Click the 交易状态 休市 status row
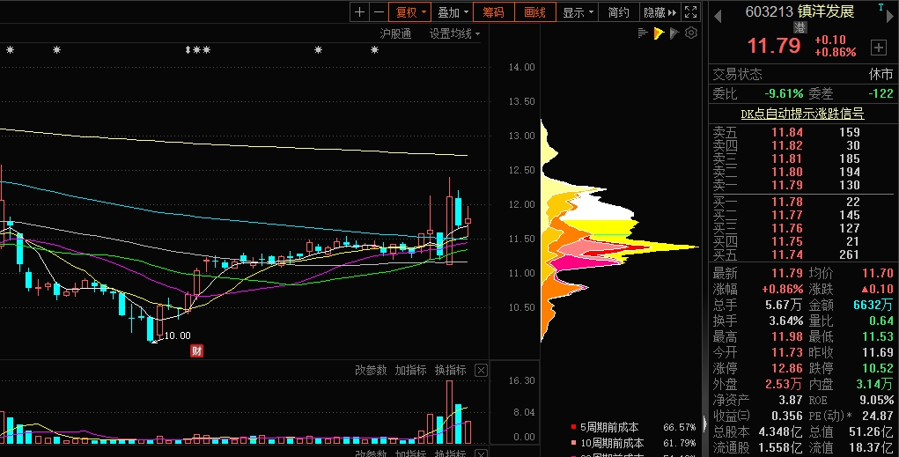This screenshot has height=457, width=899. [802, 74]
